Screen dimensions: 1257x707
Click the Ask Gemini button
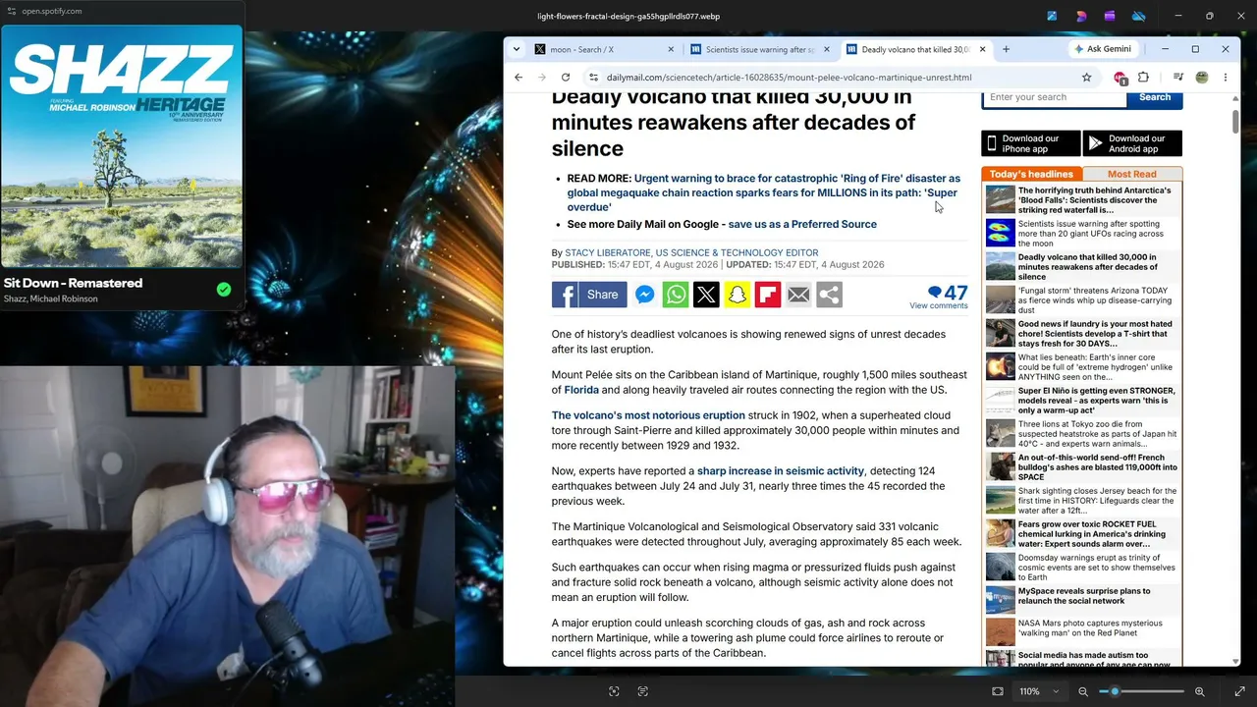point(1103,49)
